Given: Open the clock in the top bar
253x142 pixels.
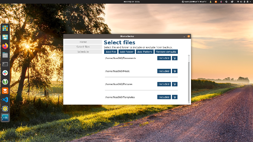Looking at the screenshot, I should [x=132, y=1].
